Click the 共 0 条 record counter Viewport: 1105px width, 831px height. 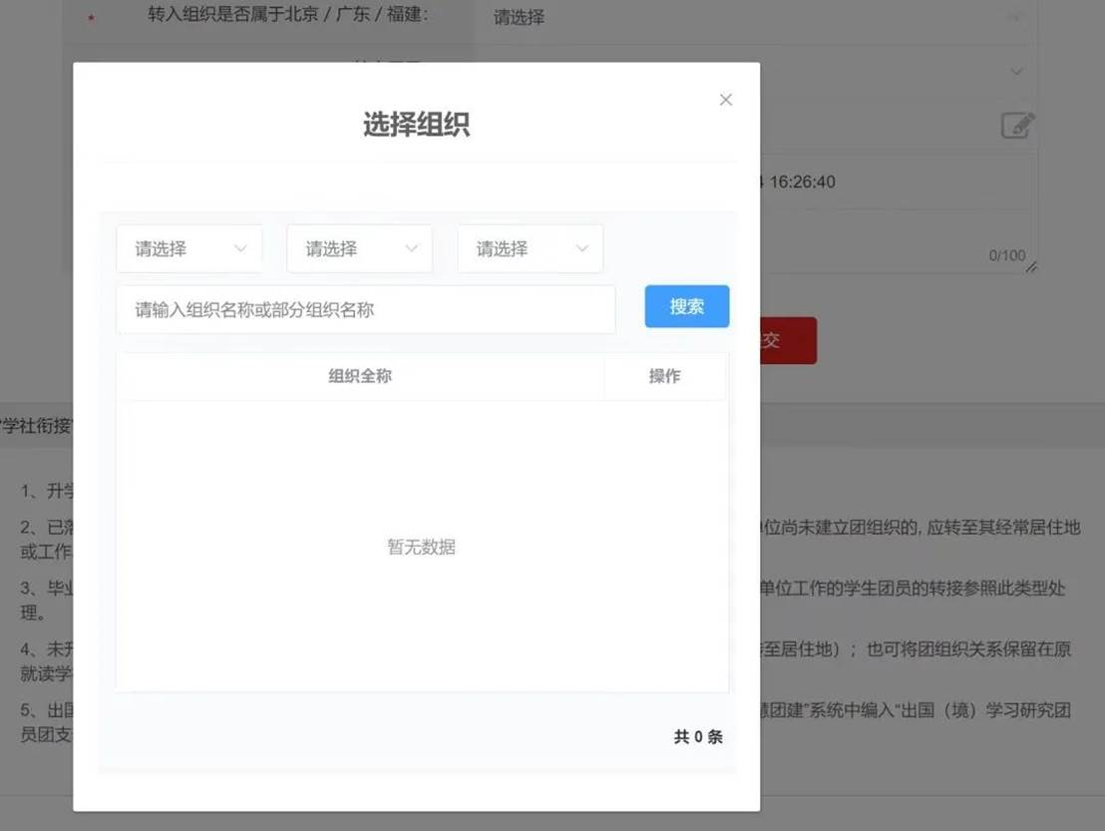tap(696, 736)
